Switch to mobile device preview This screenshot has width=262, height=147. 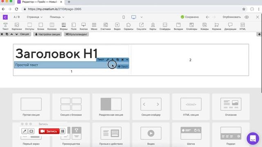point(124,17)
